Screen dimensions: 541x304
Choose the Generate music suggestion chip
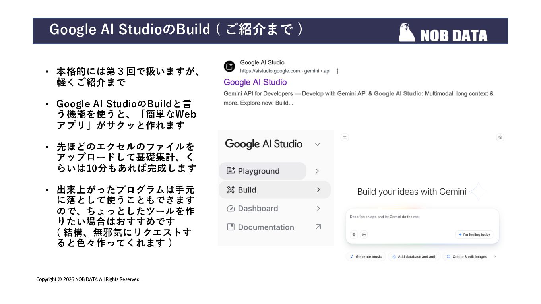366,257
